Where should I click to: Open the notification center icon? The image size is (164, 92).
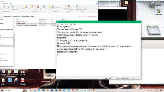point(161,90)
